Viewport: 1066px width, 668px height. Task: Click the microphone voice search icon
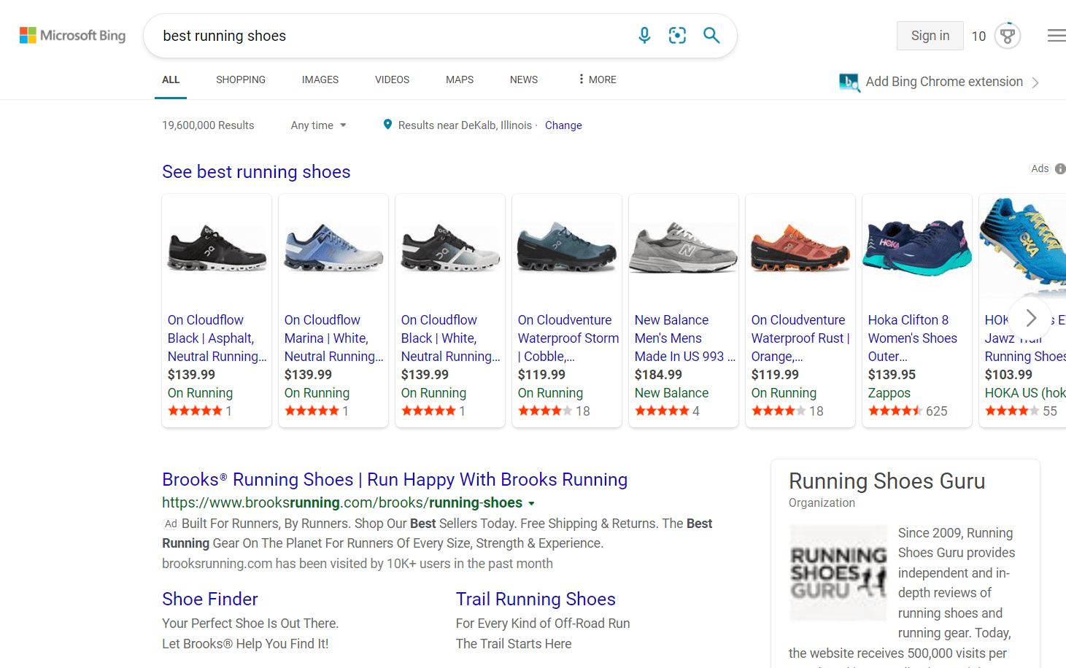click(644, 35)
